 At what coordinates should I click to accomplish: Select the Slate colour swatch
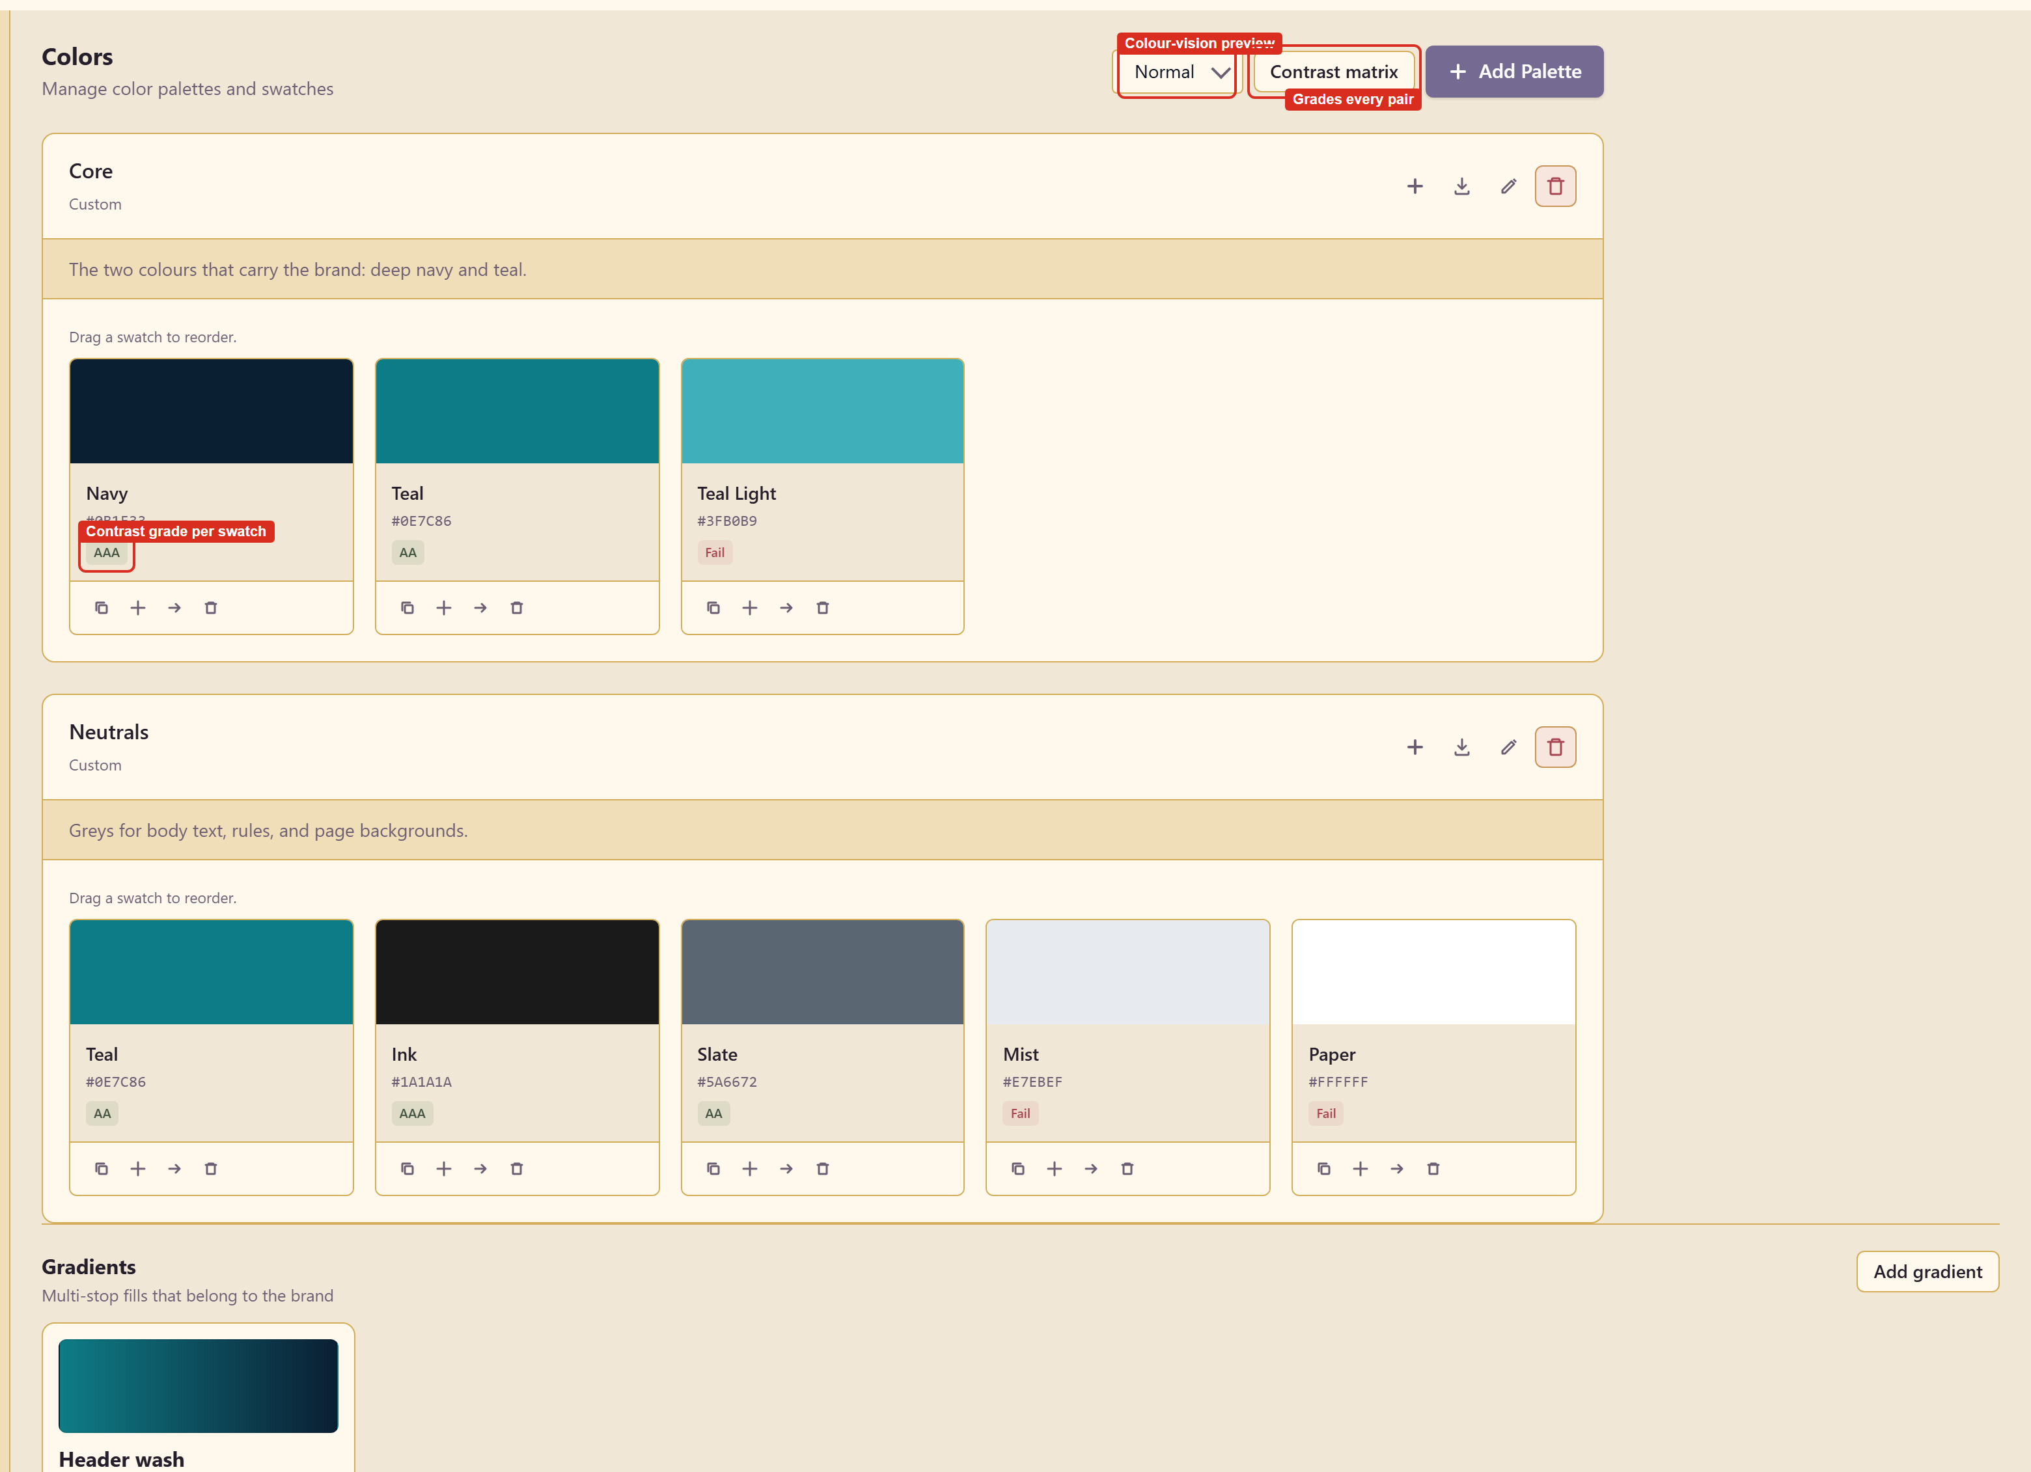pyautogui.click(x=823, y=972)
